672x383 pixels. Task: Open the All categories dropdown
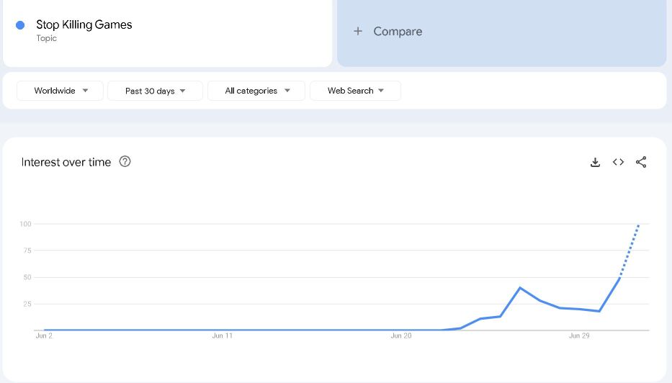tap(256, 91)
